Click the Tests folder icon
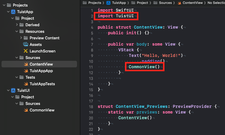 coord(22,77)
